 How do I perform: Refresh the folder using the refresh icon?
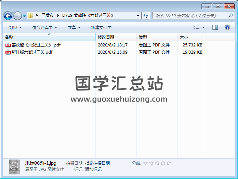tap(146, 15)
